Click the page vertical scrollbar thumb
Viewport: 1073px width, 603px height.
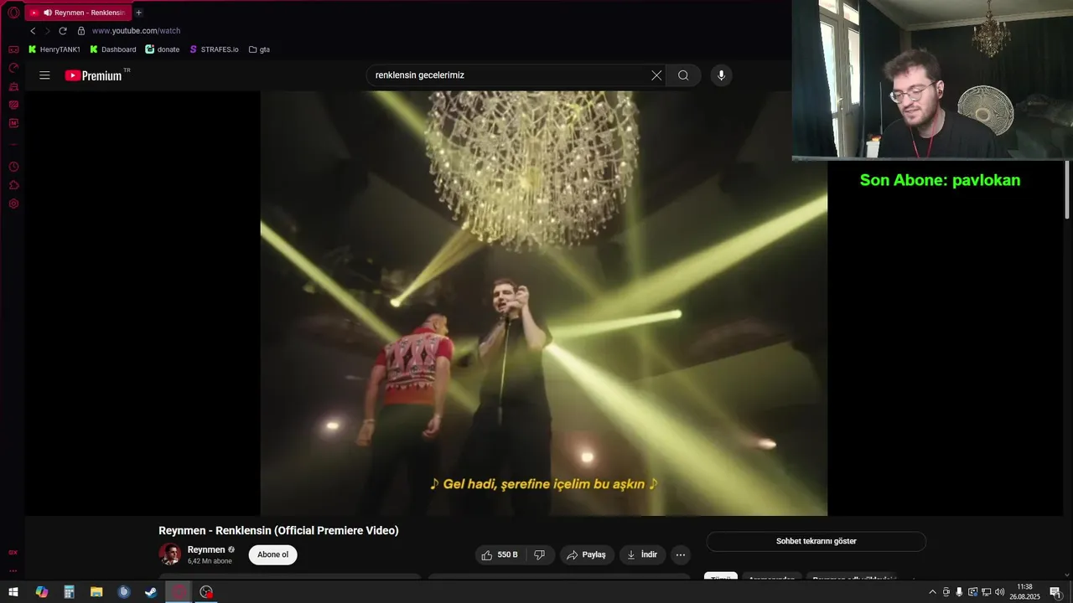1067,191
